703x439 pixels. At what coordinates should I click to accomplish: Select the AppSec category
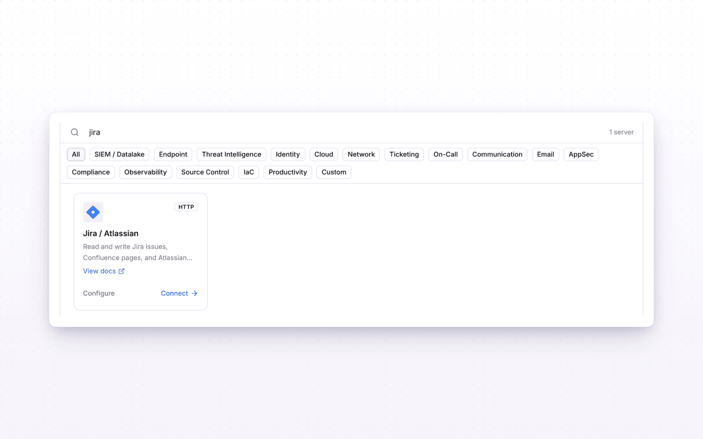[581, 154]
